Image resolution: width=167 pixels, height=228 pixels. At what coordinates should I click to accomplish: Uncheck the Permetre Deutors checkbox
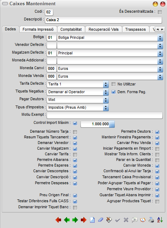tap(157, 132)
